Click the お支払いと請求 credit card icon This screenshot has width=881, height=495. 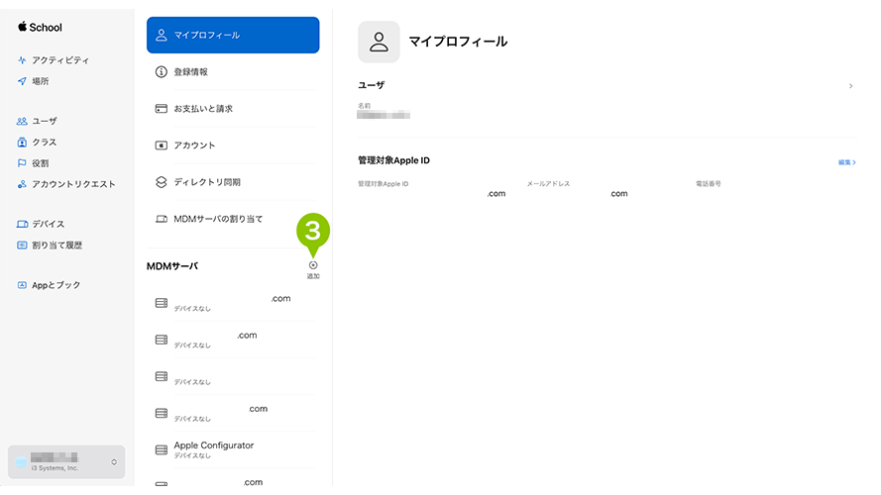(x=162, y=108)
